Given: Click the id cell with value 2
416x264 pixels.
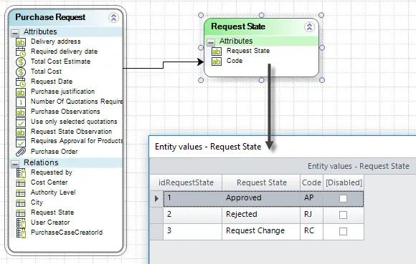Looking at the screenshot, I should (193, 215).
